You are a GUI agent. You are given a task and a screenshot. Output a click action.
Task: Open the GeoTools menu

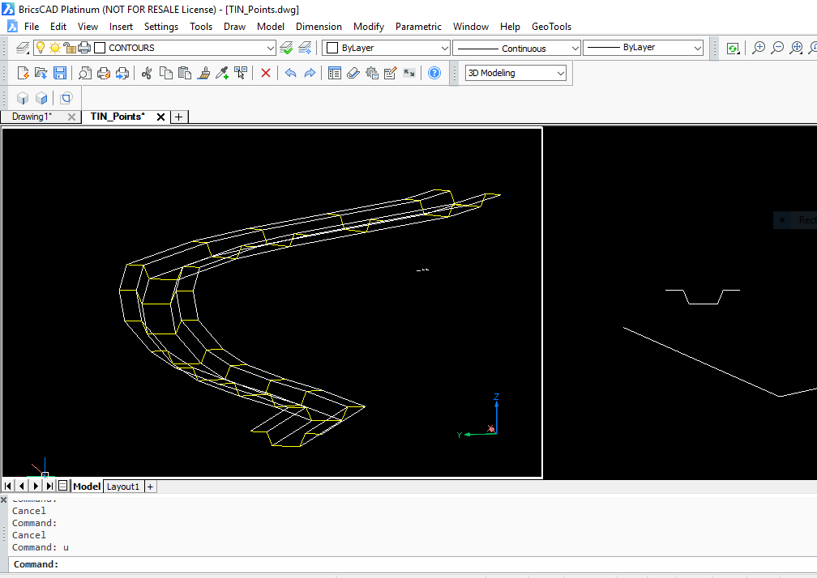tap(551, 26)
